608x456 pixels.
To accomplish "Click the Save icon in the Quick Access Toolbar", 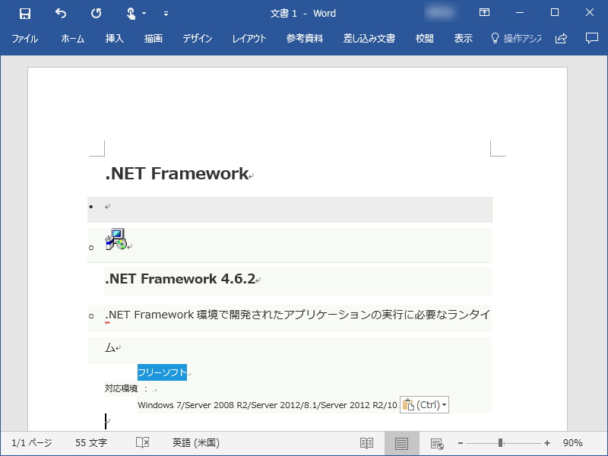I will click(25, 12).
